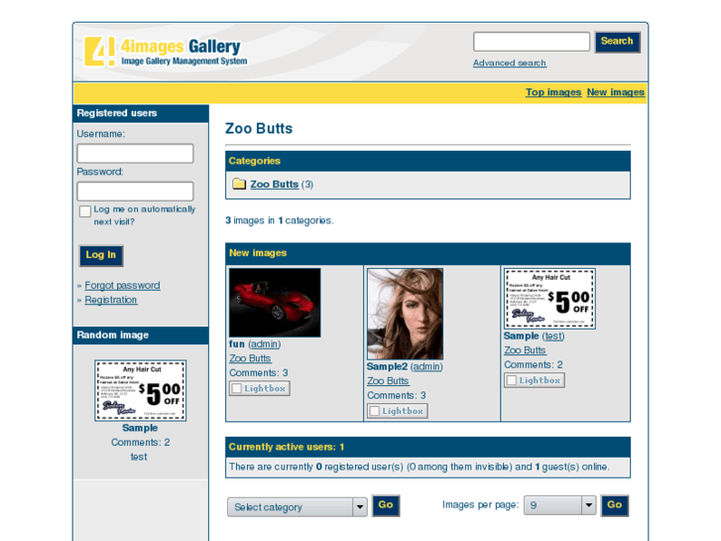Focus the Password input field
The image size is (721, 541).
(135, 191)
